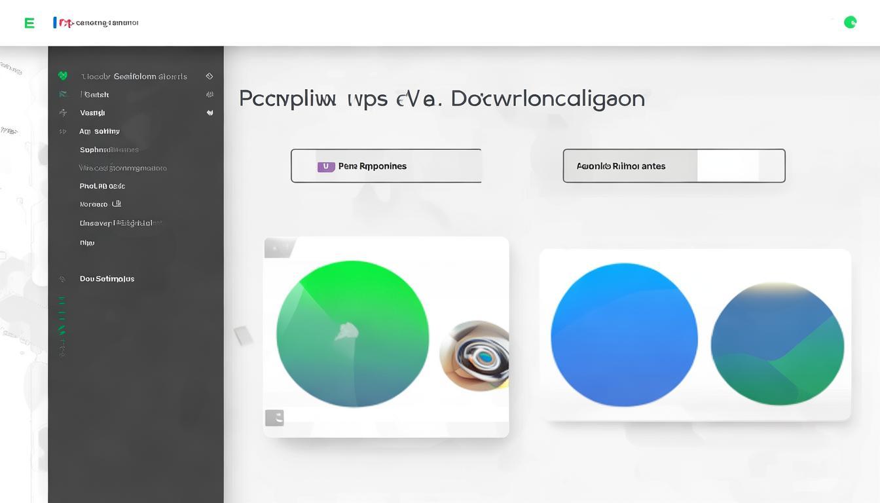Viewport: 880px width, 503px height.
Task: Open the spiral image thumbnail
Action: [x=476, y=356]
